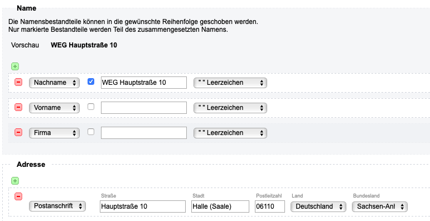430x221 pixels.
Task: Remove the Vorname row with red minus
Action: click(18, 107)
